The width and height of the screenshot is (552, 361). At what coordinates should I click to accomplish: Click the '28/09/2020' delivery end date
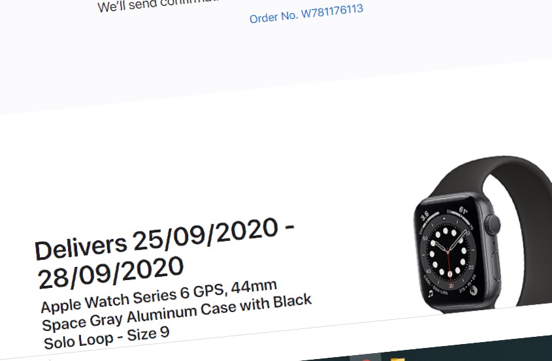(x=110, y=272)
